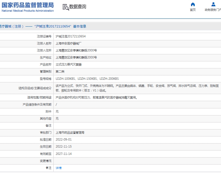Click management class 第二类 value
Screen dimensions: 221x173
tap(60, 72)
